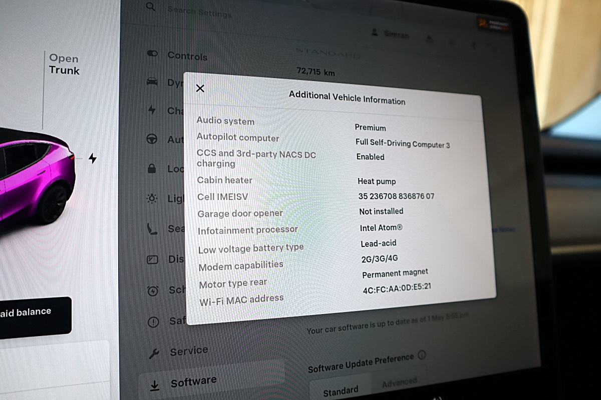The width and height of the screenshot is (601, 400).
Task: Select the Full Self-Driving Computer 3 value
Action: pos(403,143)
